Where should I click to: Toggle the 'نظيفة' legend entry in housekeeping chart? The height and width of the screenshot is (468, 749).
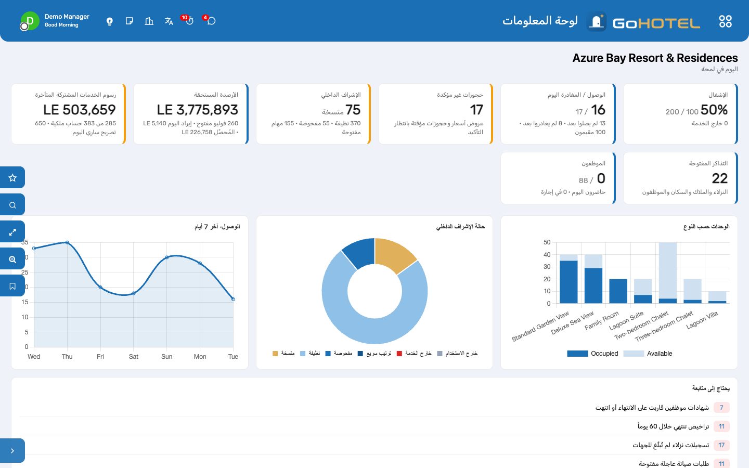[x=310, y=354]
